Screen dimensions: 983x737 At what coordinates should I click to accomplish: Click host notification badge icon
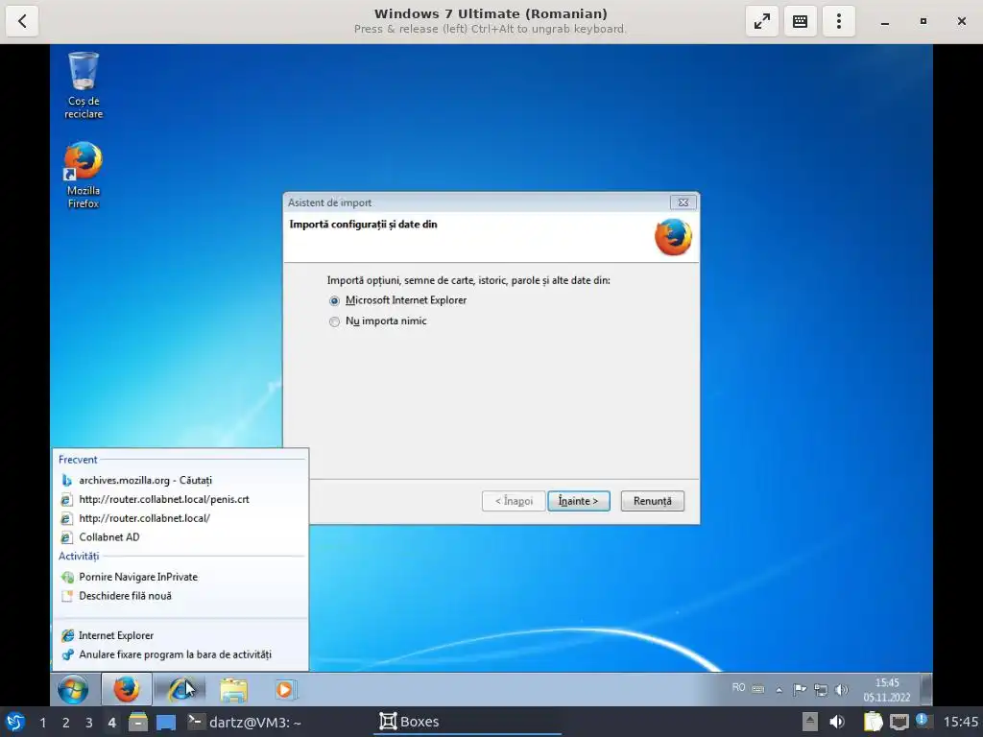tap(922, 719)
